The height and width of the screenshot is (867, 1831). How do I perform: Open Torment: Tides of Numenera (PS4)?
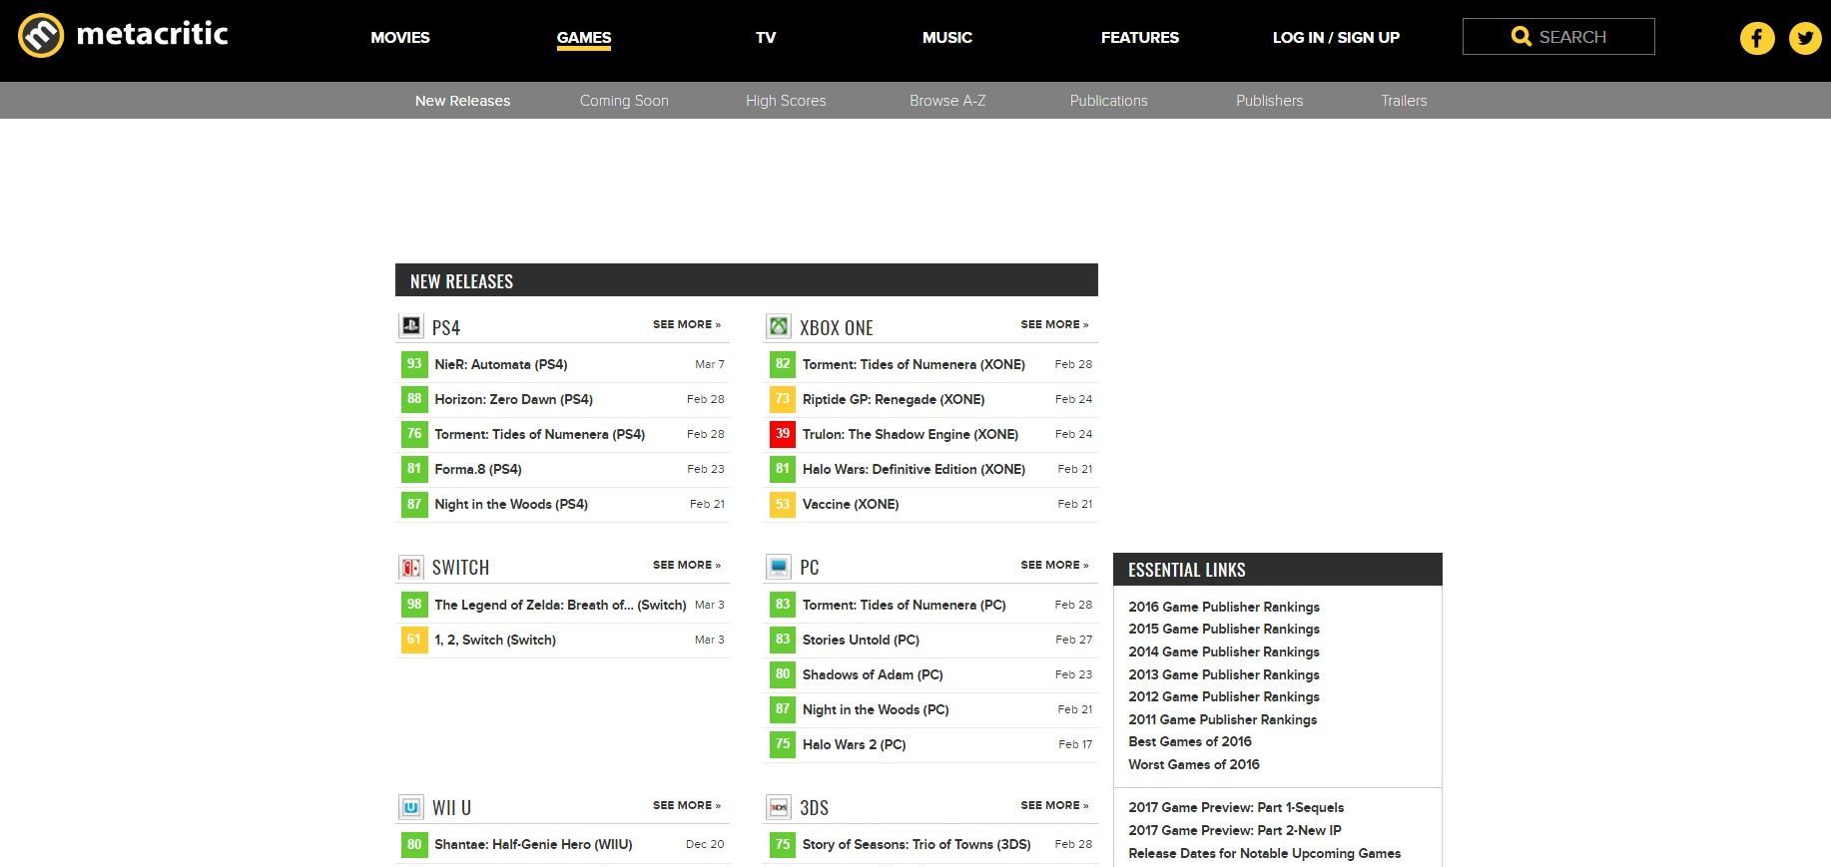tap(540, 434)
